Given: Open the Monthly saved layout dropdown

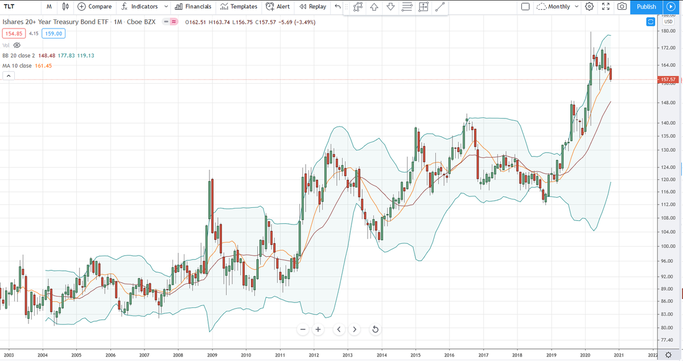Looking at the screenshot, I should (x=558, y=7).
